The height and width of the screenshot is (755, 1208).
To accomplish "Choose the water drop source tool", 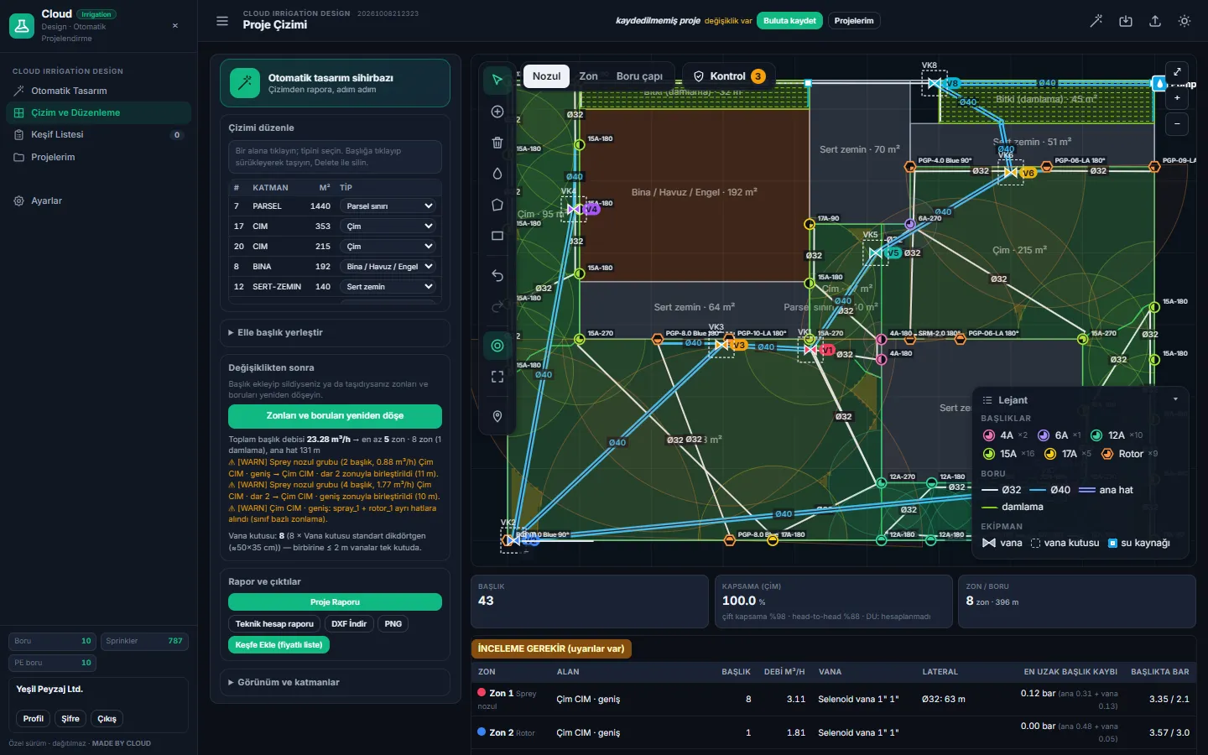I will pyautogui.click(x=497, y=174).
